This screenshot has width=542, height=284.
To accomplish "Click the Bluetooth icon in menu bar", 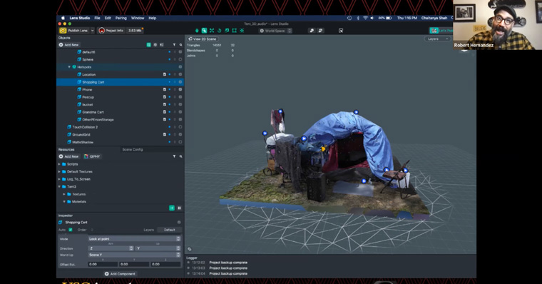I will [x=358, y=18].
